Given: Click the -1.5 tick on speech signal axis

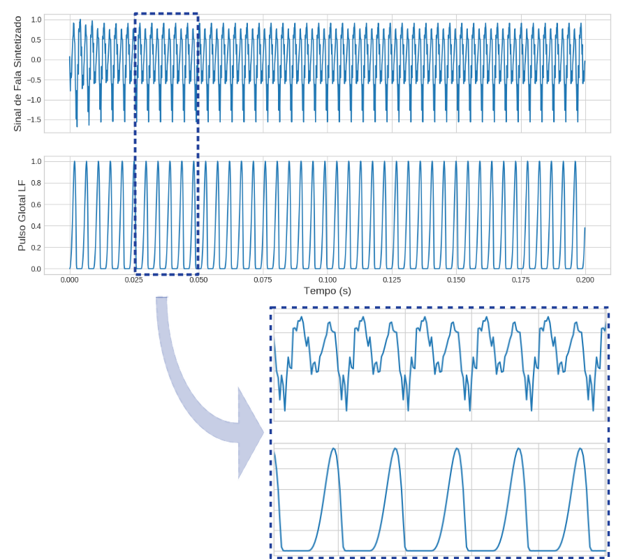Looking at the screenshot, I should click(x=32, y=120).
